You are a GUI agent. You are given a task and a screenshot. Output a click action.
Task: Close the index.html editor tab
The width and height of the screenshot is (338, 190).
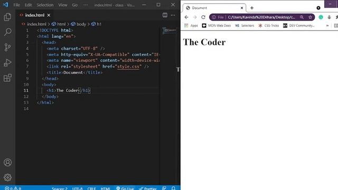[49, 15]
